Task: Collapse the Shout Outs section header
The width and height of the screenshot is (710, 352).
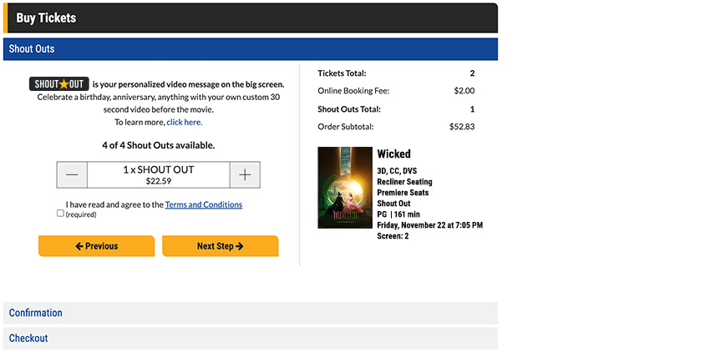Action: [251, 49]
